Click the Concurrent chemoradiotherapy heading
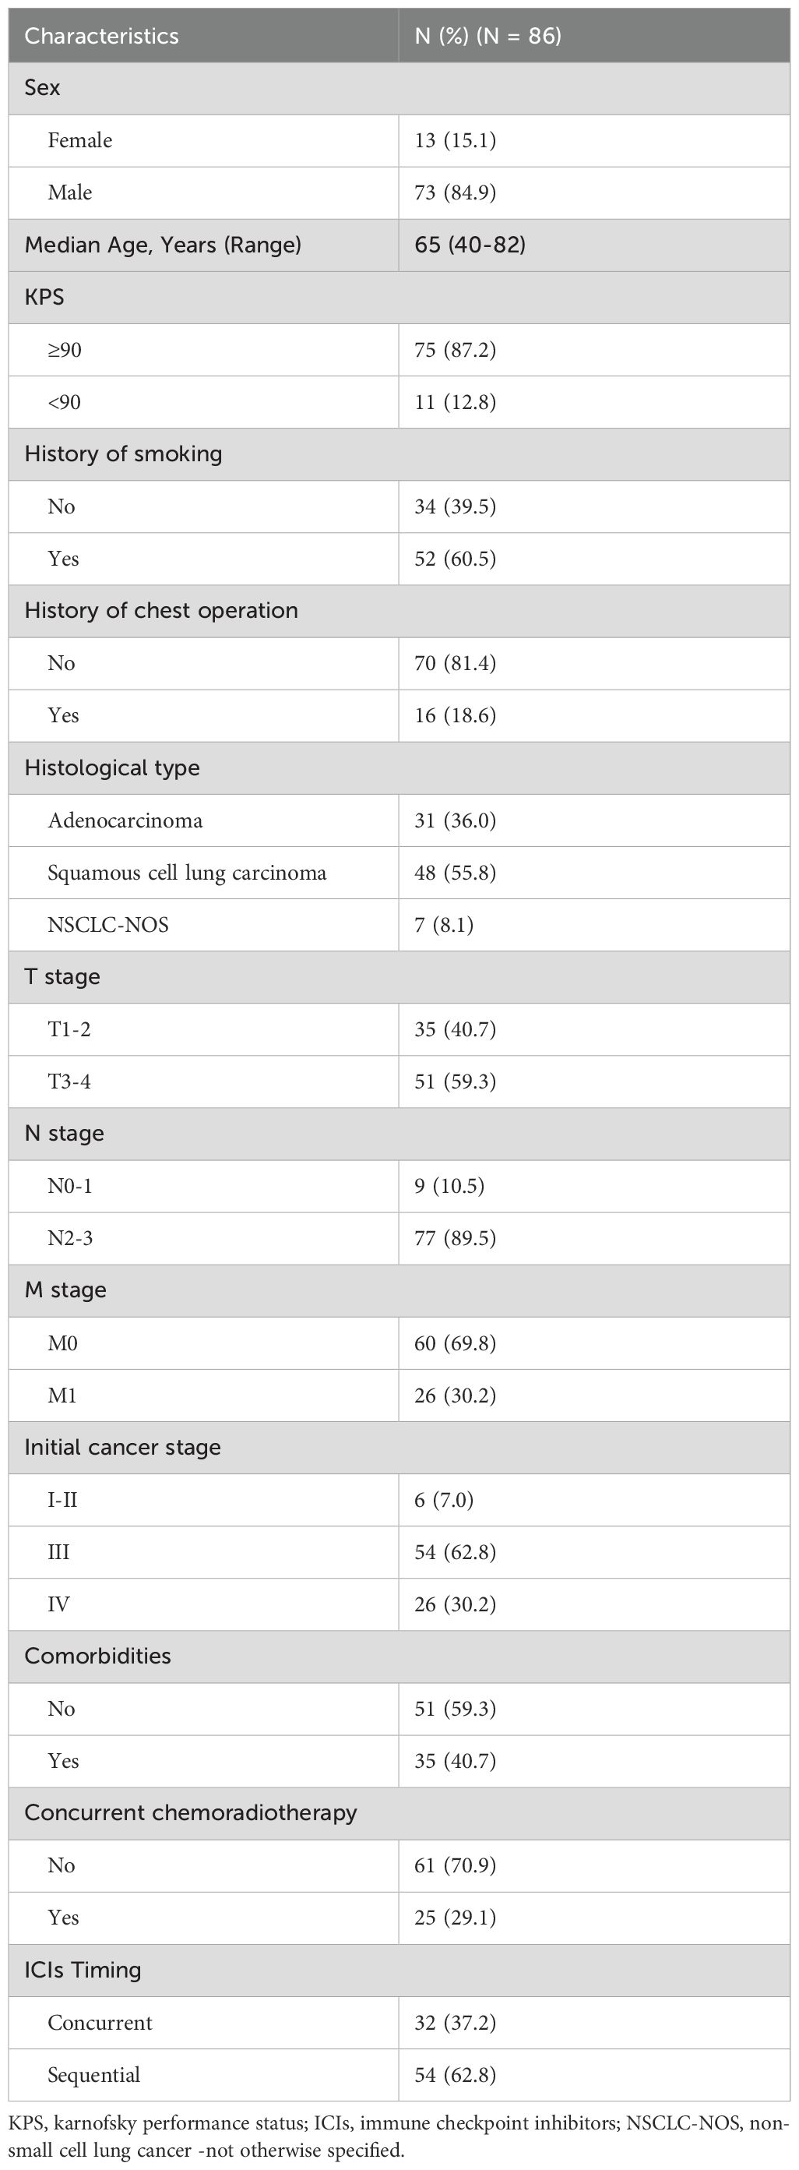This screenshot has height=2170, width=799. coord(191,1812)
